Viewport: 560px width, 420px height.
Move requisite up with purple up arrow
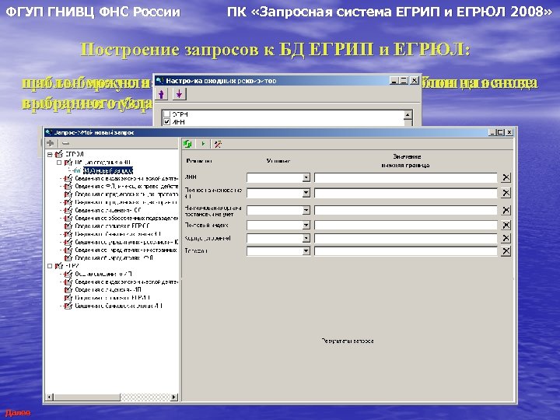pyautogui.click(x=162, y=94)
